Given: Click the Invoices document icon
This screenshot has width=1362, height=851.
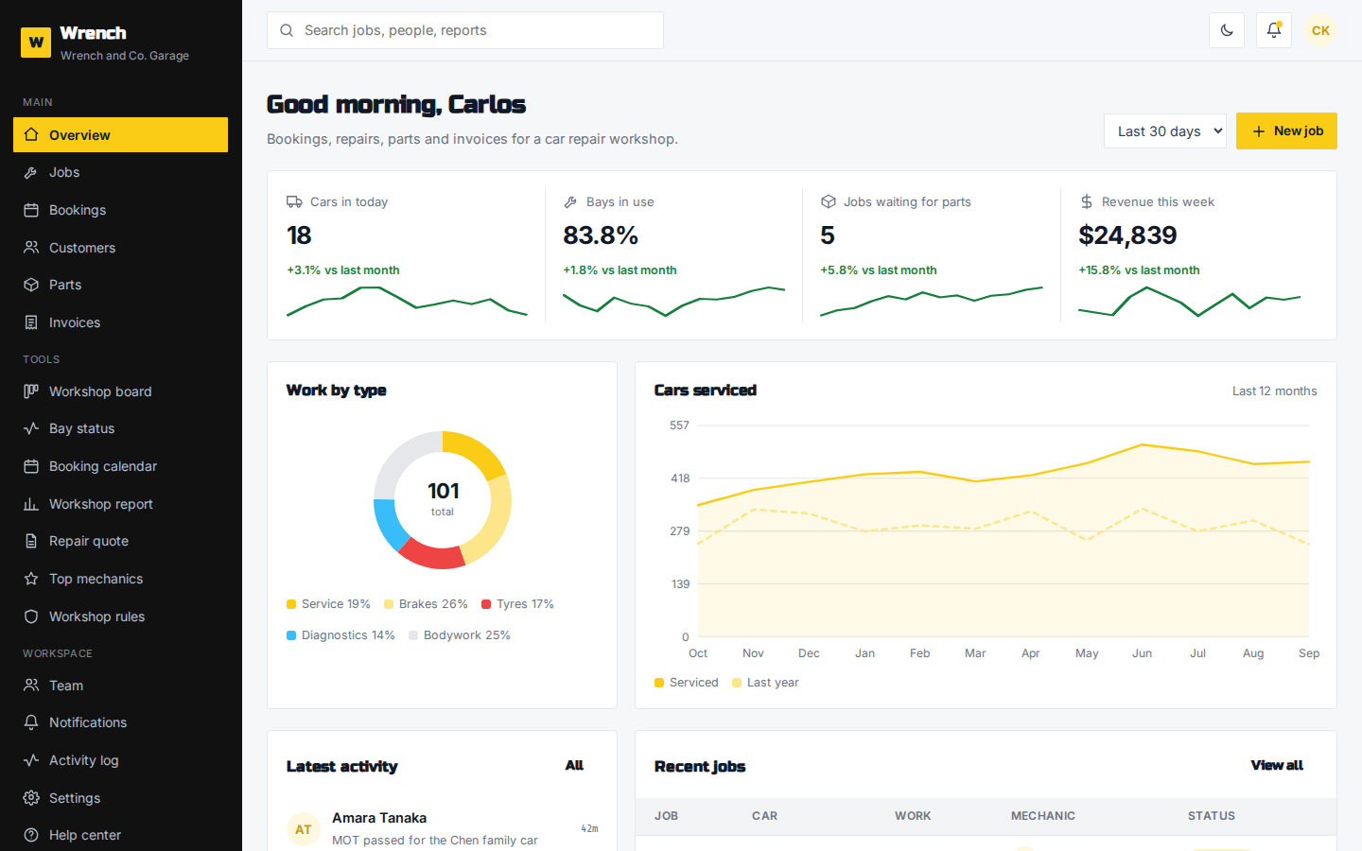Looking at the screenshot, I should tap(31, 322).
